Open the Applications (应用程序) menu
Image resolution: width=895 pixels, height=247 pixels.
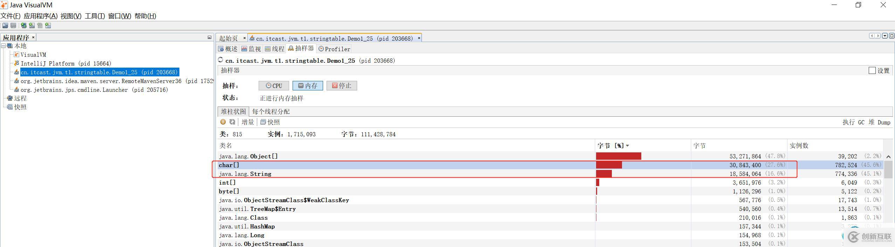(41, 16)
